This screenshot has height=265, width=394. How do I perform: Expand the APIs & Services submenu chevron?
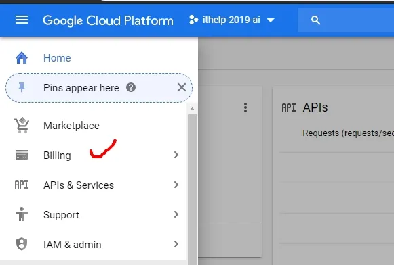tap(176, 185)
